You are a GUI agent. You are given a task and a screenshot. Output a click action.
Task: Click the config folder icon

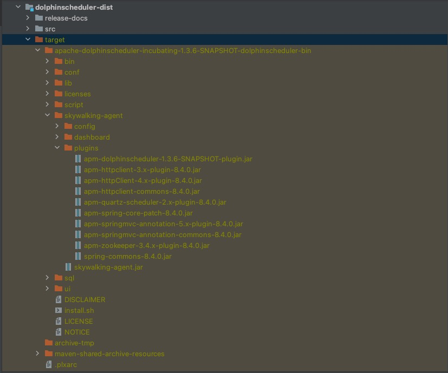pos(68,126)
